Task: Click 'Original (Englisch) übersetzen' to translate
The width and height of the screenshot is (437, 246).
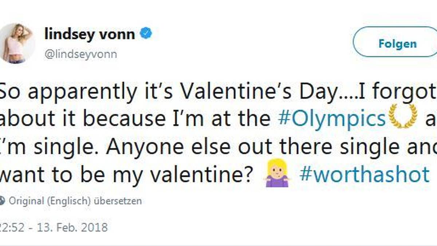Action: click(76, 200)
